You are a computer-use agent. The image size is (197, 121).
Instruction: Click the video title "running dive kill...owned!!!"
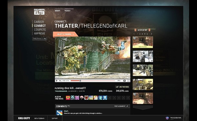pyautogui.click(x=70, y=88)
